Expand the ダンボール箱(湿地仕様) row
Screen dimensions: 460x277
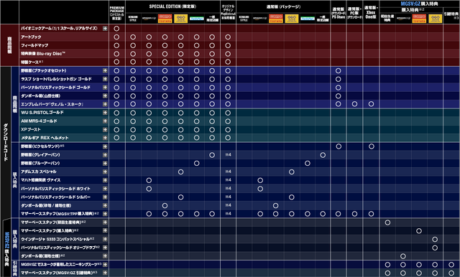(x=105, y=256)
